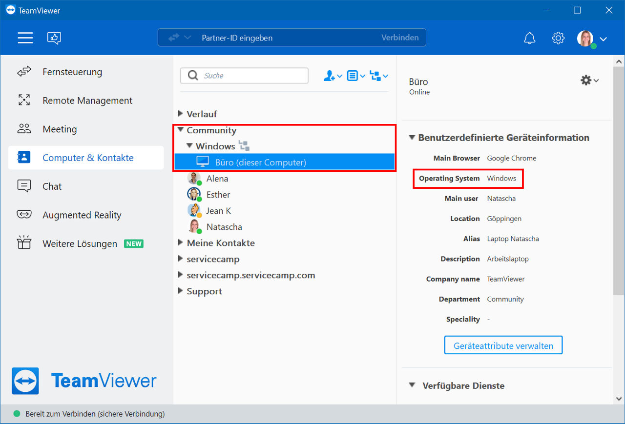Click the Büro device title
This screenshot has width=625, height=424.
coord(418,81)
